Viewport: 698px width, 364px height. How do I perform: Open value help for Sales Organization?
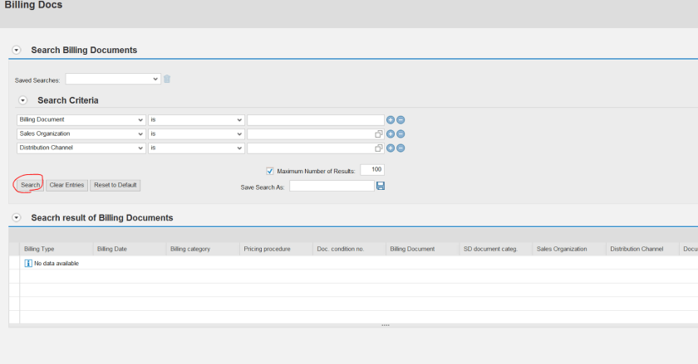coord(378,133)
